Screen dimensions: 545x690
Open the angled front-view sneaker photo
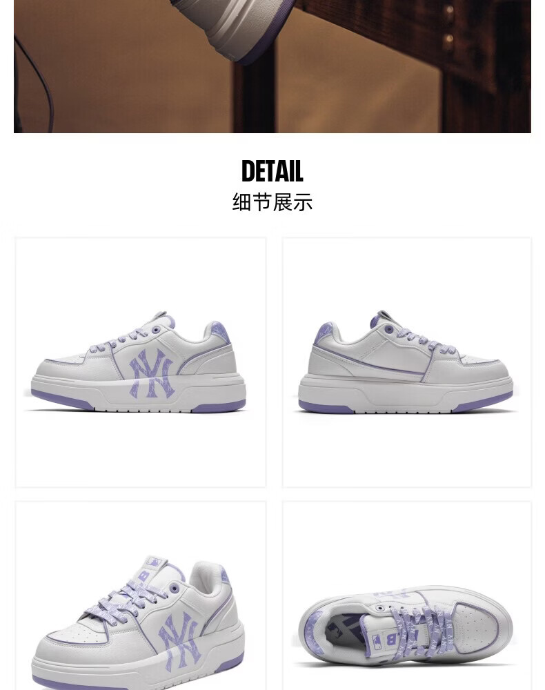coord(141,595)
